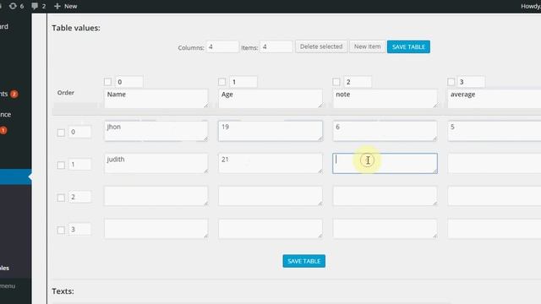Click the top SAVE TABLE button
Screen dimensions: 541x304
(x=408, y=47)
